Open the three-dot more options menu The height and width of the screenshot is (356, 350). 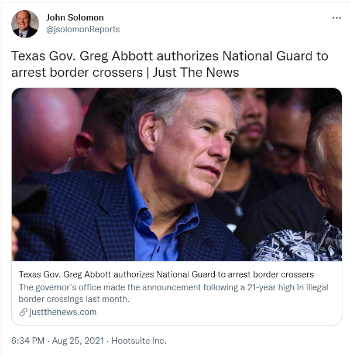(x=337, y=18)
